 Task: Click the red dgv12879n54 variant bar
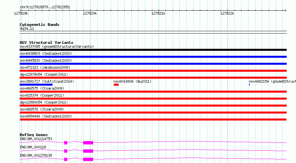(153, 78)
